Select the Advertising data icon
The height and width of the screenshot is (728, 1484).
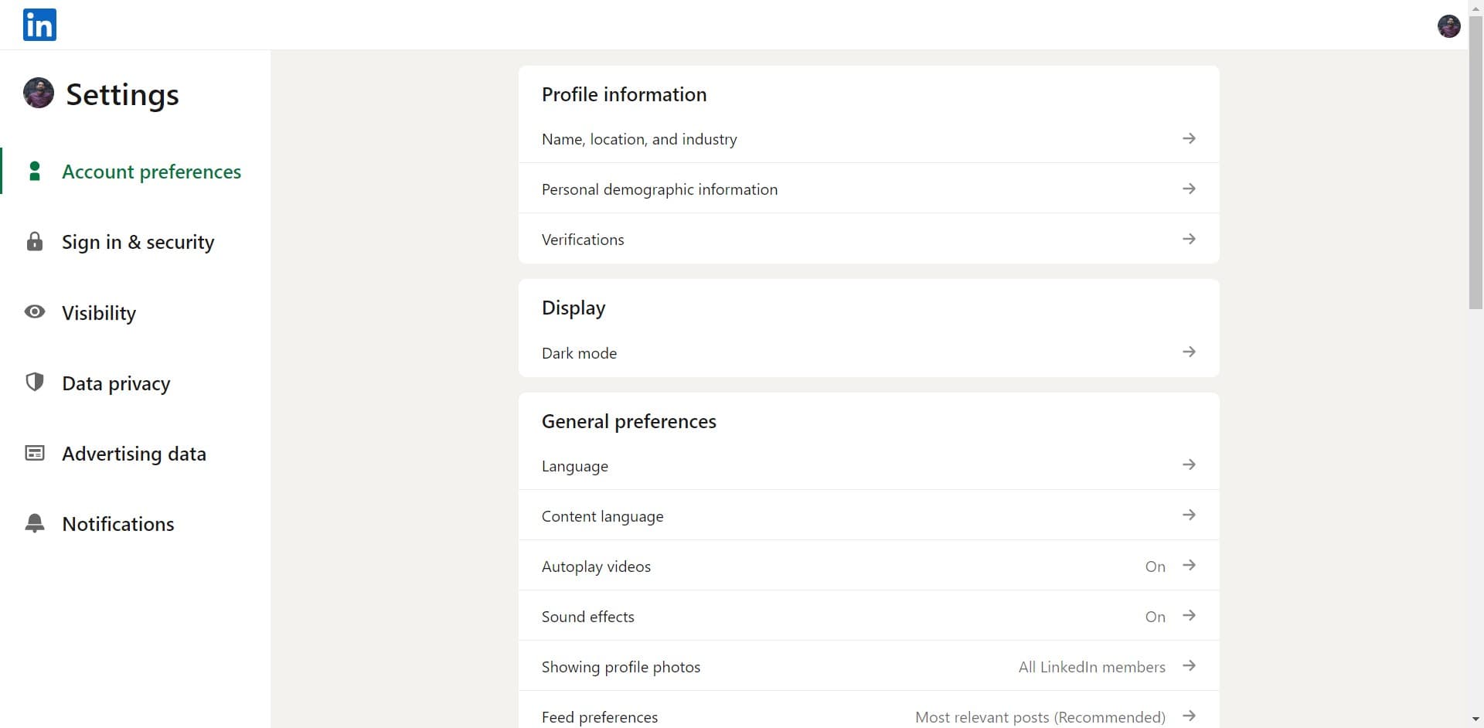tap(34, 453)
